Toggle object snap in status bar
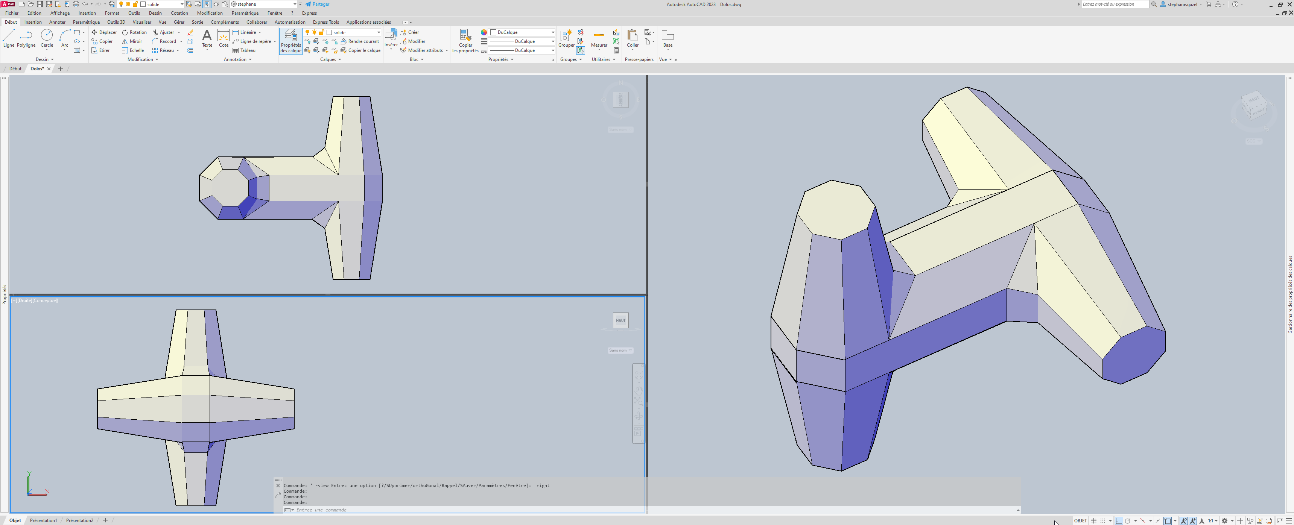The width and height of the screenshot is (1294, 525). (x=1168, y=520)
